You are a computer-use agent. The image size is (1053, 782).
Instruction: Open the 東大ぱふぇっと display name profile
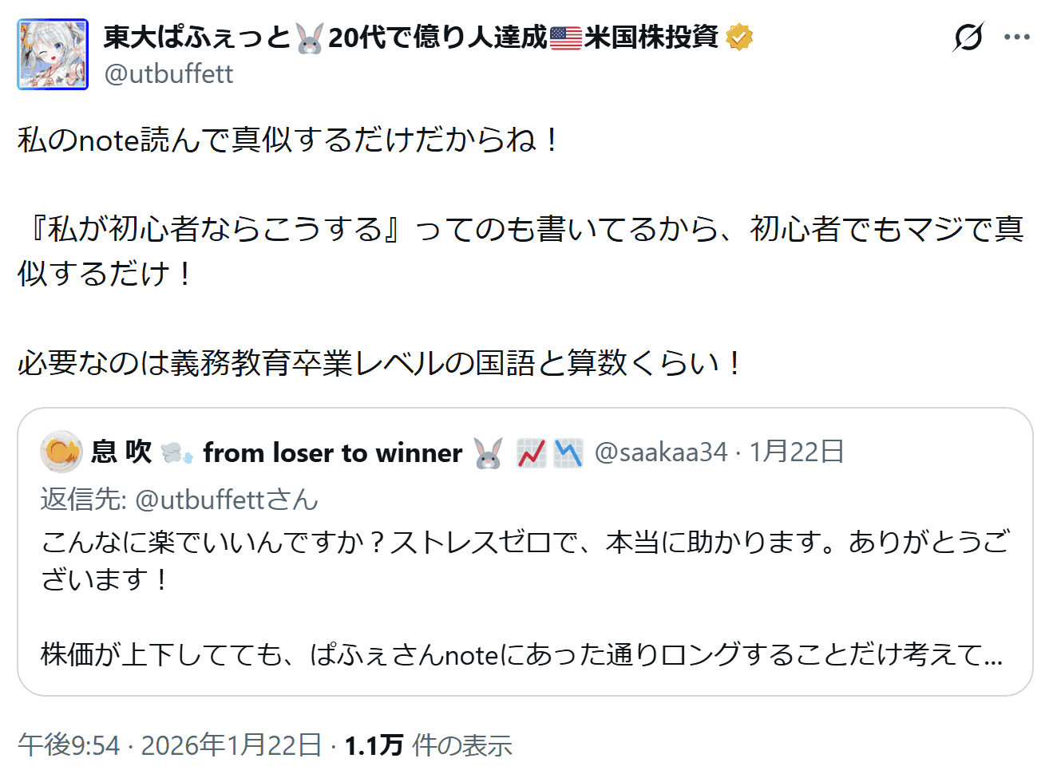pyautogui.click(x=197, y=38)
